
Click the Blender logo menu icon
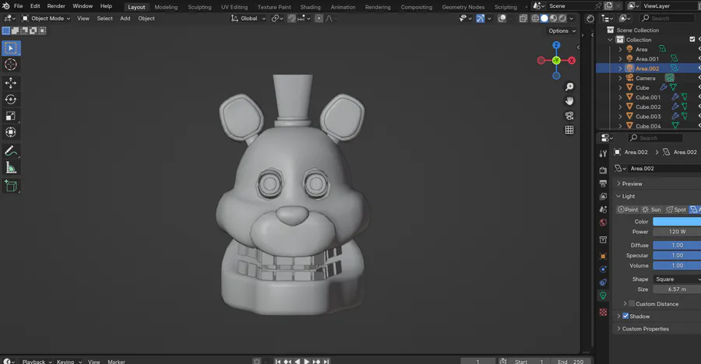pos(5,6)
